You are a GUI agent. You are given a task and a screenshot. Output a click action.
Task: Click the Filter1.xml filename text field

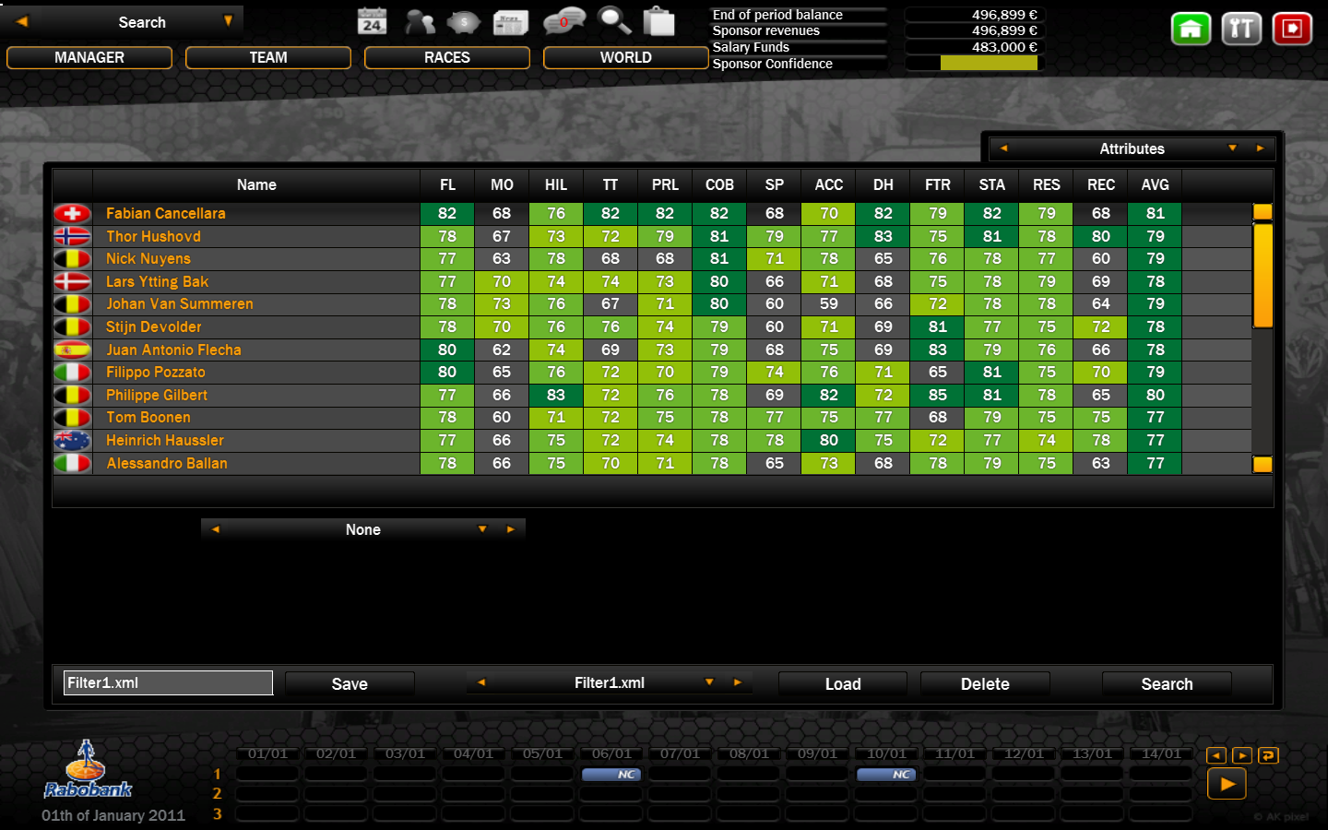[168, 682]
